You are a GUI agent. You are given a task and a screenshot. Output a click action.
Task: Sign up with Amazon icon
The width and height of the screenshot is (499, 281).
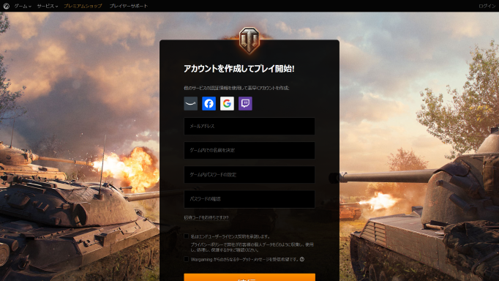pos(191,103)
